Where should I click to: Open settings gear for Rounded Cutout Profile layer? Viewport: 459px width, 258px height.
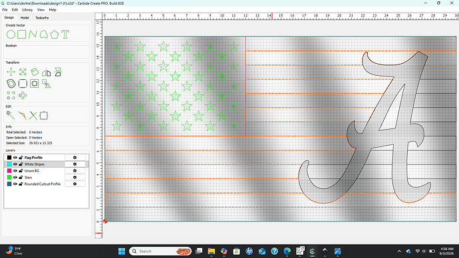75,184
